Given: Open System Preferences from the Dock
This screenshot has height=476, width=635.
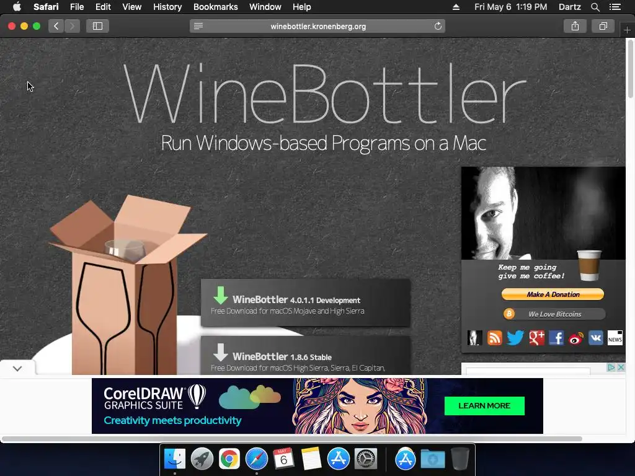Looking at the screenshot, I should coord(366,459).
